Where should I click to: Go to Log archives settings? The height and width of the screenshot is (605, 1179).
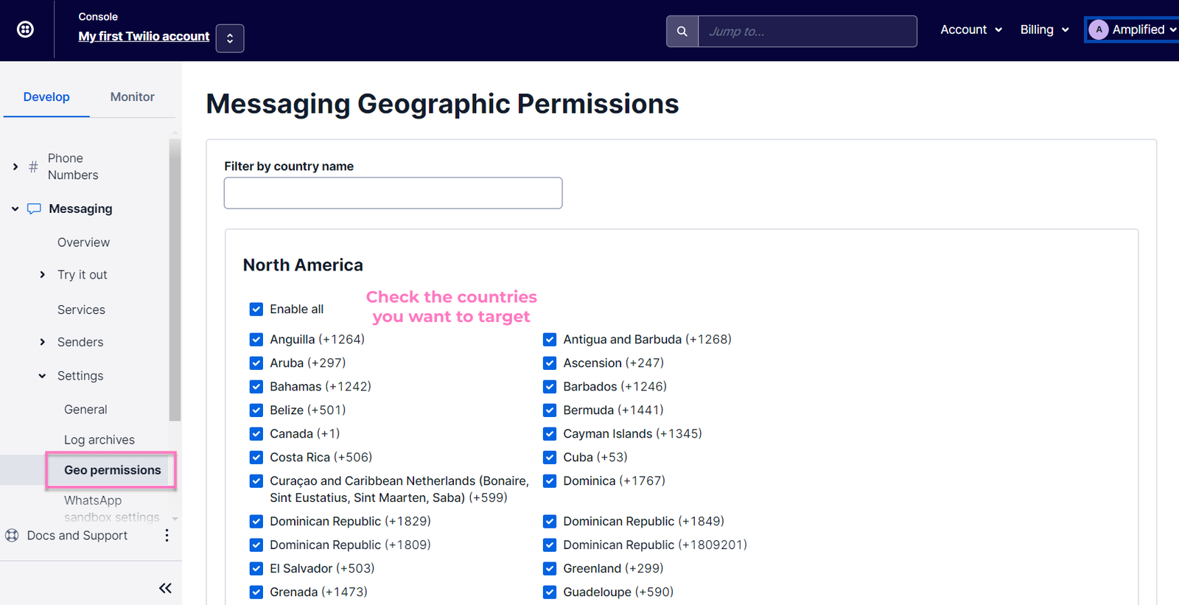pyautogui.click(x=99, y=439)
